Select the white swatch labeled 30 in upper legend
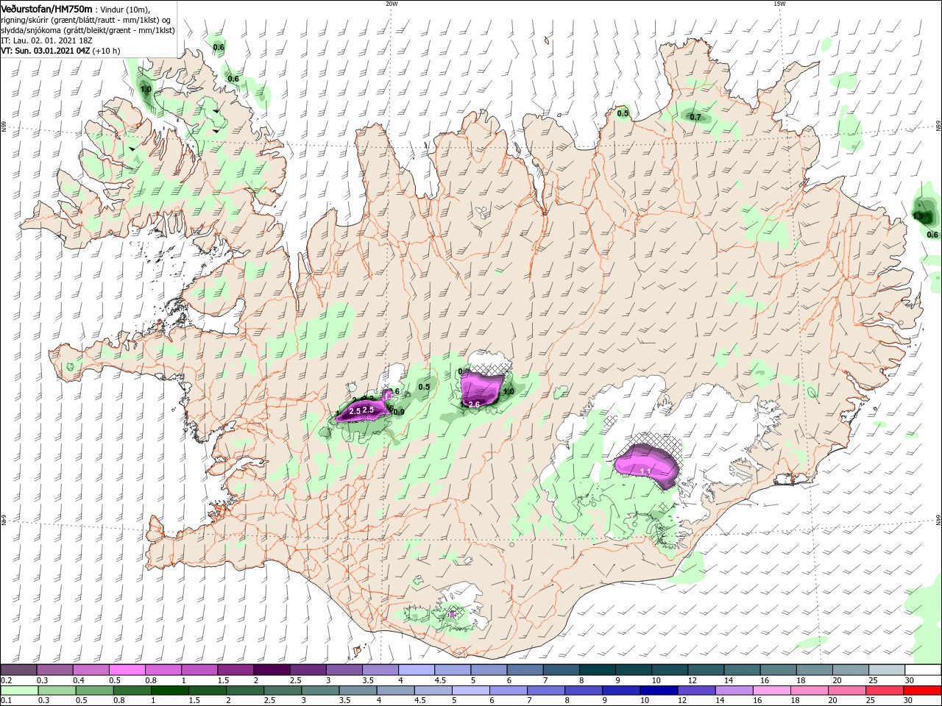Screen dimensions: 942x706 [x=924, y=670]
